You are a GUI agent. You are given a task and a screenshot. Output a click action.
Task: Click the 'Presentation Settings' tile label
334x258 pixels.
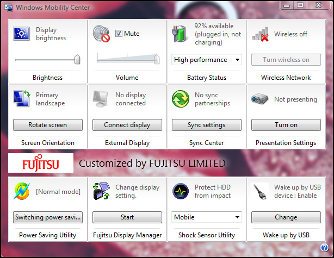[x=286, y=143]
